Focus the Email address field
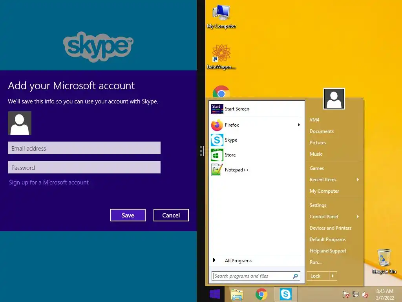 [84, 148]
